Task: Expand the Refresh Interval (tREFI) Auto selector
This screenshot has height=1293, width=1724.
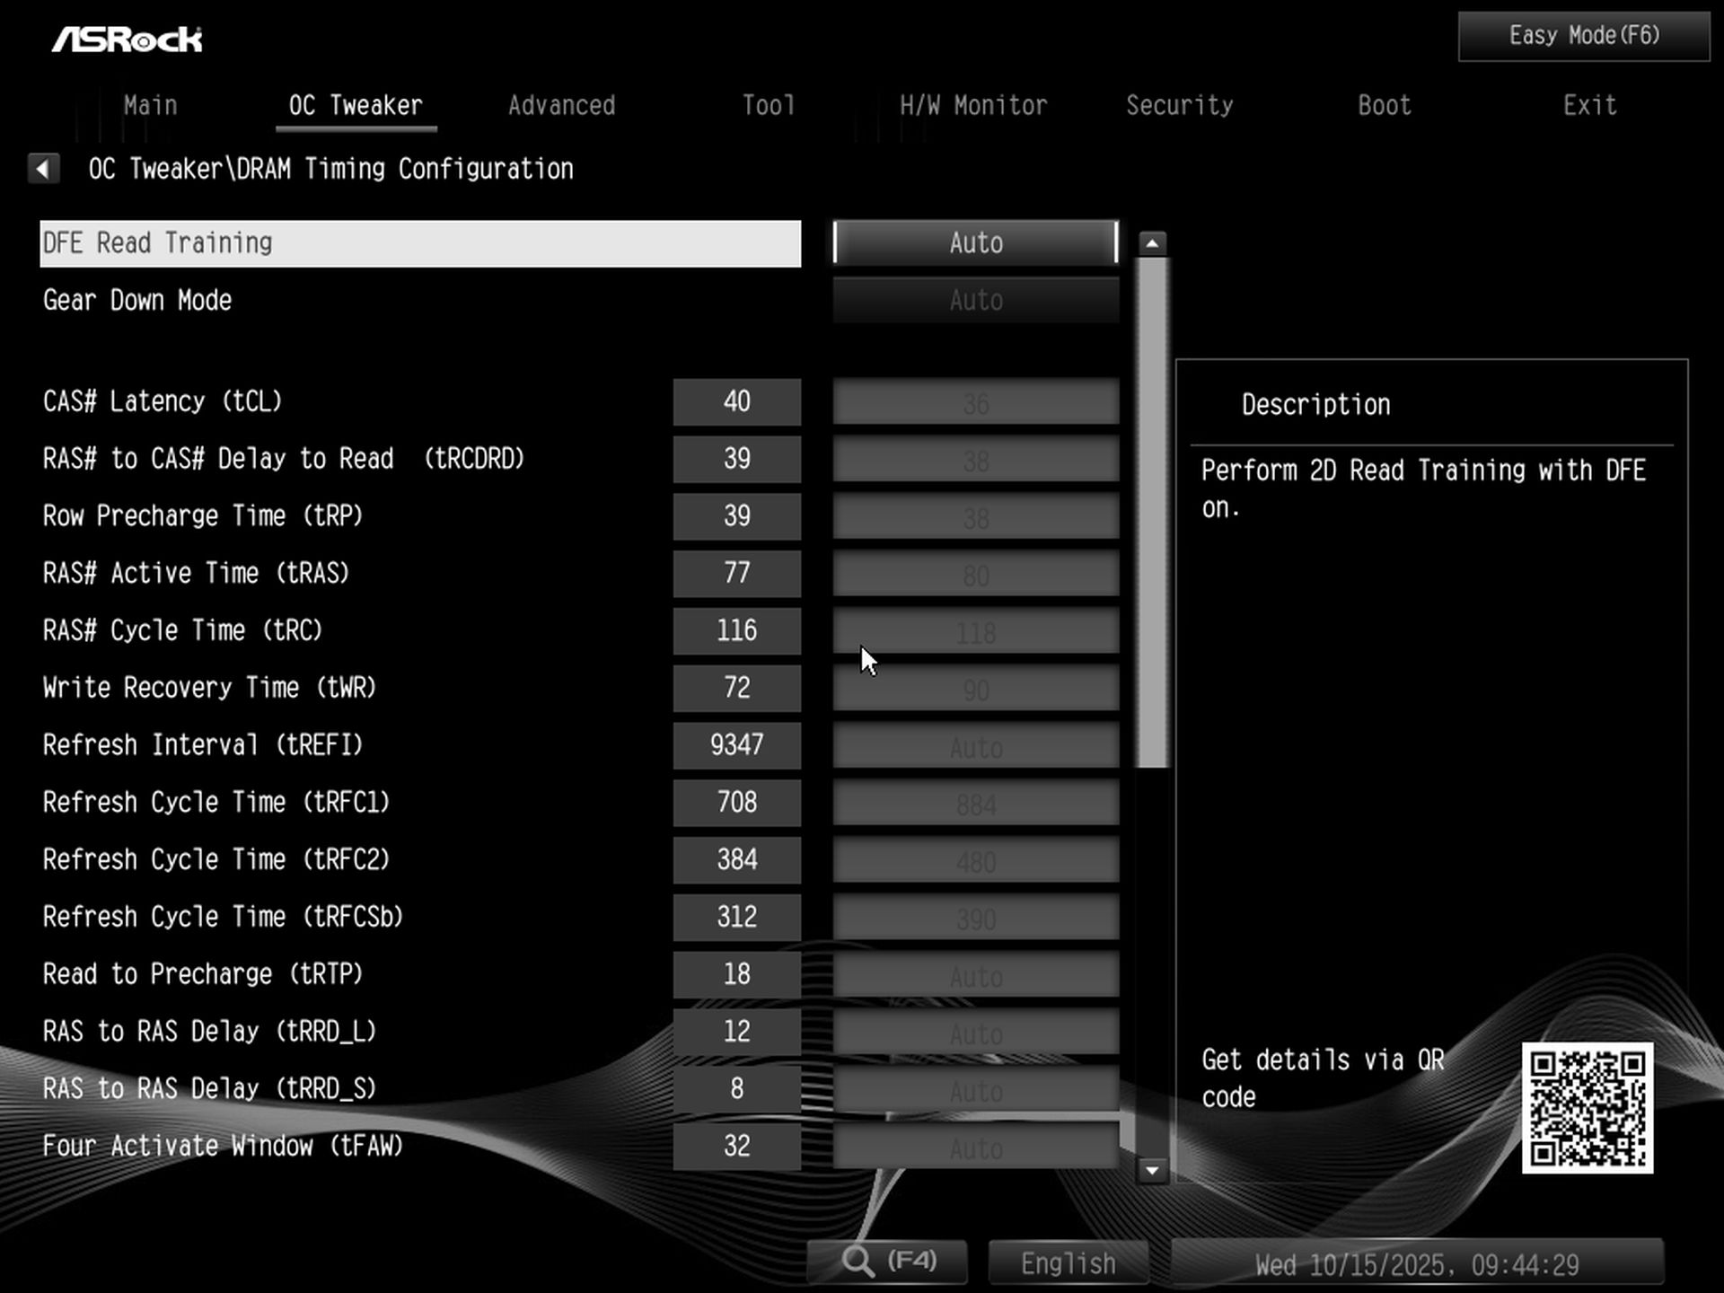Action: pyautogui.click(x=975, y=745)
